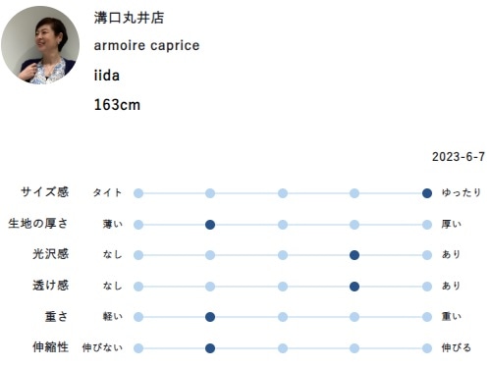This screenshot has width=491, height=368.
Task: Click the review date 2023-6-7
Action: [459, 157]
